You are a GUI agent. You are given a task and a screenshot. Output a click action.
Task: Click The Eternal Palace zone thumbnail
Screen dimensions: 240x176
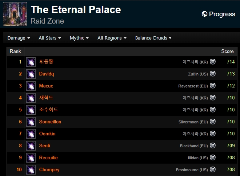tap(15, 14)
